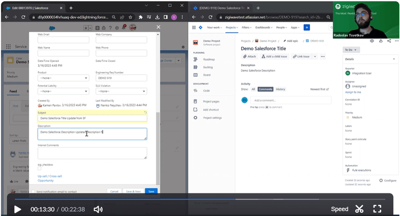Toggle Newest first sort order
The height and width of the screenshot is (216, 400).
click(319, 89)
